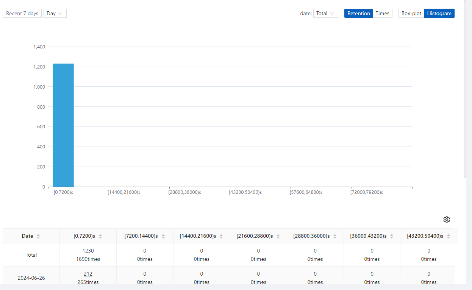
Task: Sort table by Date column icon
Action: coord(38,236)
